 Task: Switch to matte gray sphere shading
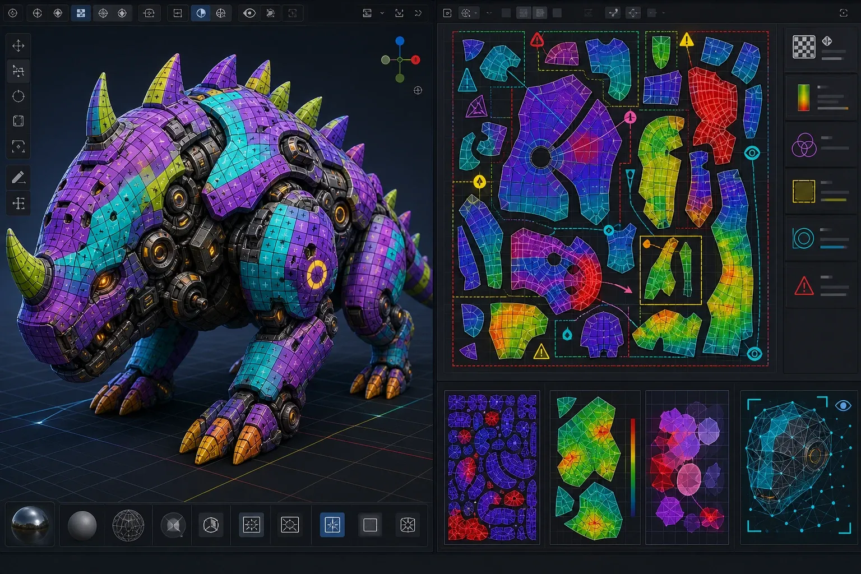pyautogui.click(x=82, y=525)
